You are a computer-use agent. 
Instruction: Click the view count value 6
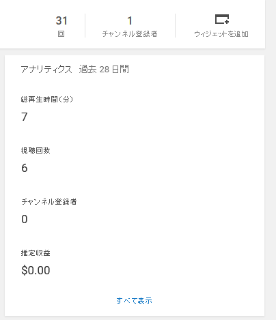coord(25,168)
